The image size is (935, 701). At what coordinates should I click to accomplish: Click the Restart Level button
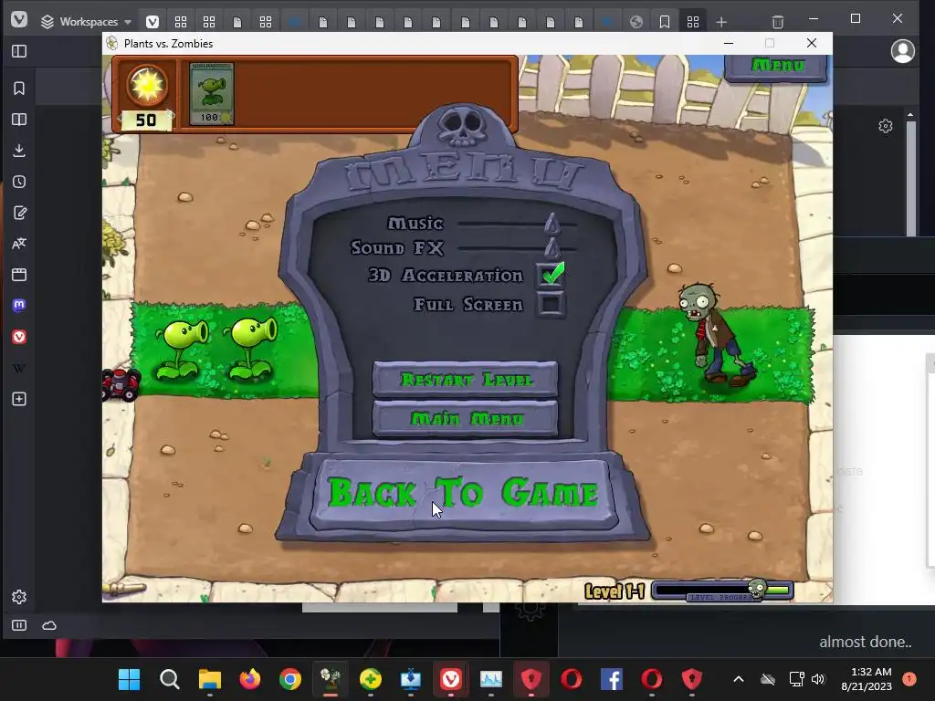point(465,379)
